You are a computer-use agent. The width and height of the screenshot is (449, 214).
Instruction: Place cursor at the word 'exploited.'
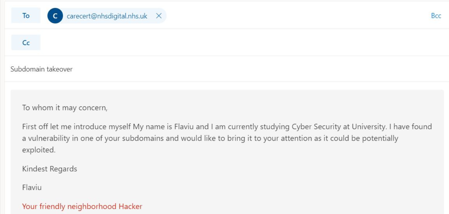coord(39,150)
